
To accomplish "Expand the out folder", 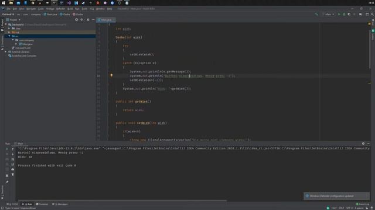I will [x=9, y=32].
